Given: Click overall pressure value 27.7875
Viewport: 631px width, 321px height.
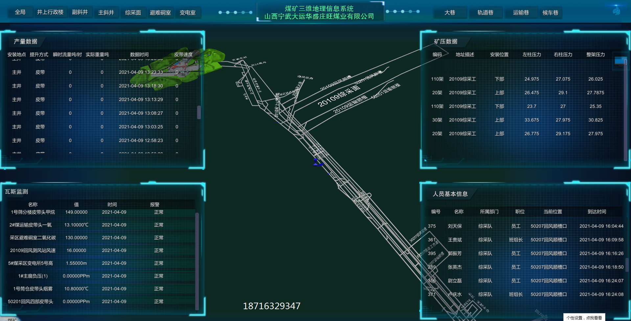Looking at the screenshot, I should click(x=596, y=93).
